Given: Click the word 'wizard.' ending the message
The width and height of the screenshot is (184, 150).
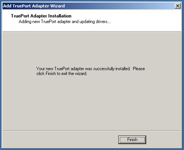Looking at the screenshot, I should point(81,74).
